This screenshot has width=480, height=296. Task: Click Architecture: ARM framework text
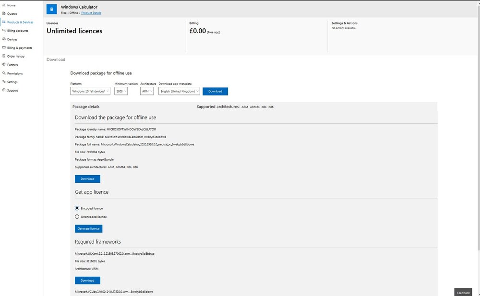(x=86, y=269)
